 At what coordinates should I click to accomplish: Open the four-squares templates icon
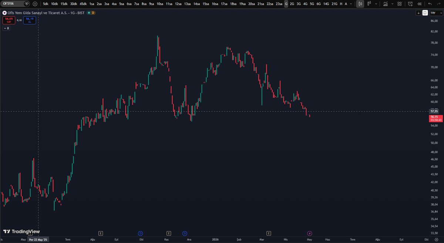400,4
